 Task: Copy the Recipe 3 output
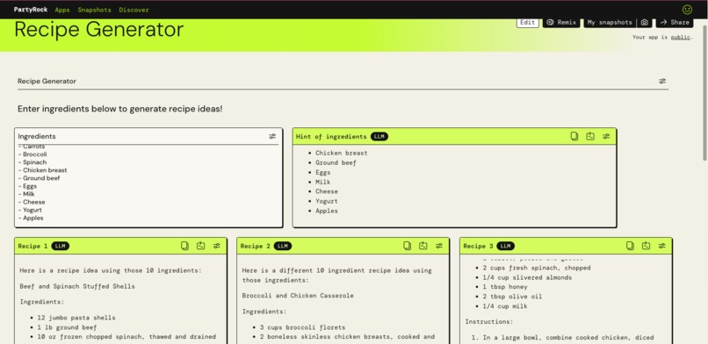point(630,246)
